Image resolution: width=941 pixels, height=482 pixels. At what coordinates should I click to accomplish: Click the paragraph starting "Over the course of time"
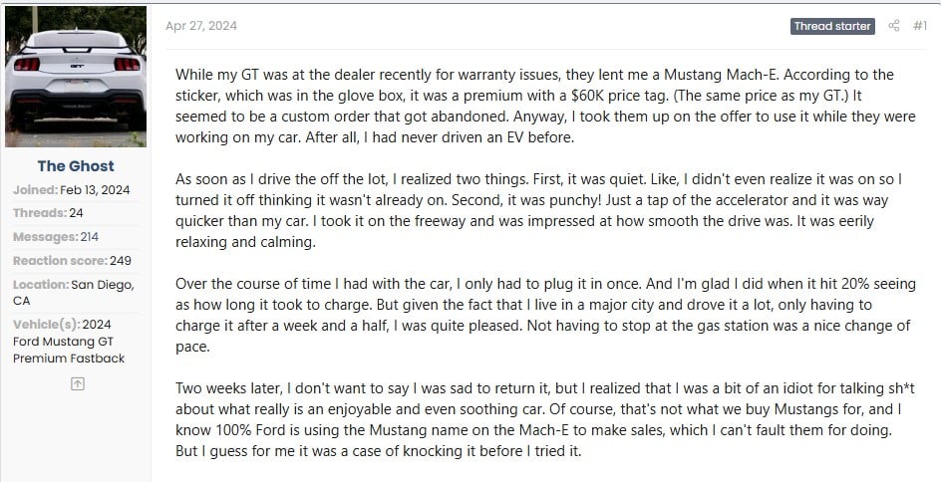535,317
